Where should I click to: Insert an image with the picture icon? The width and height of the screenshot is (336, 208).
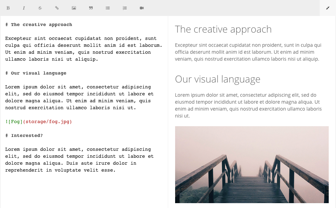(x=74, y=8)
